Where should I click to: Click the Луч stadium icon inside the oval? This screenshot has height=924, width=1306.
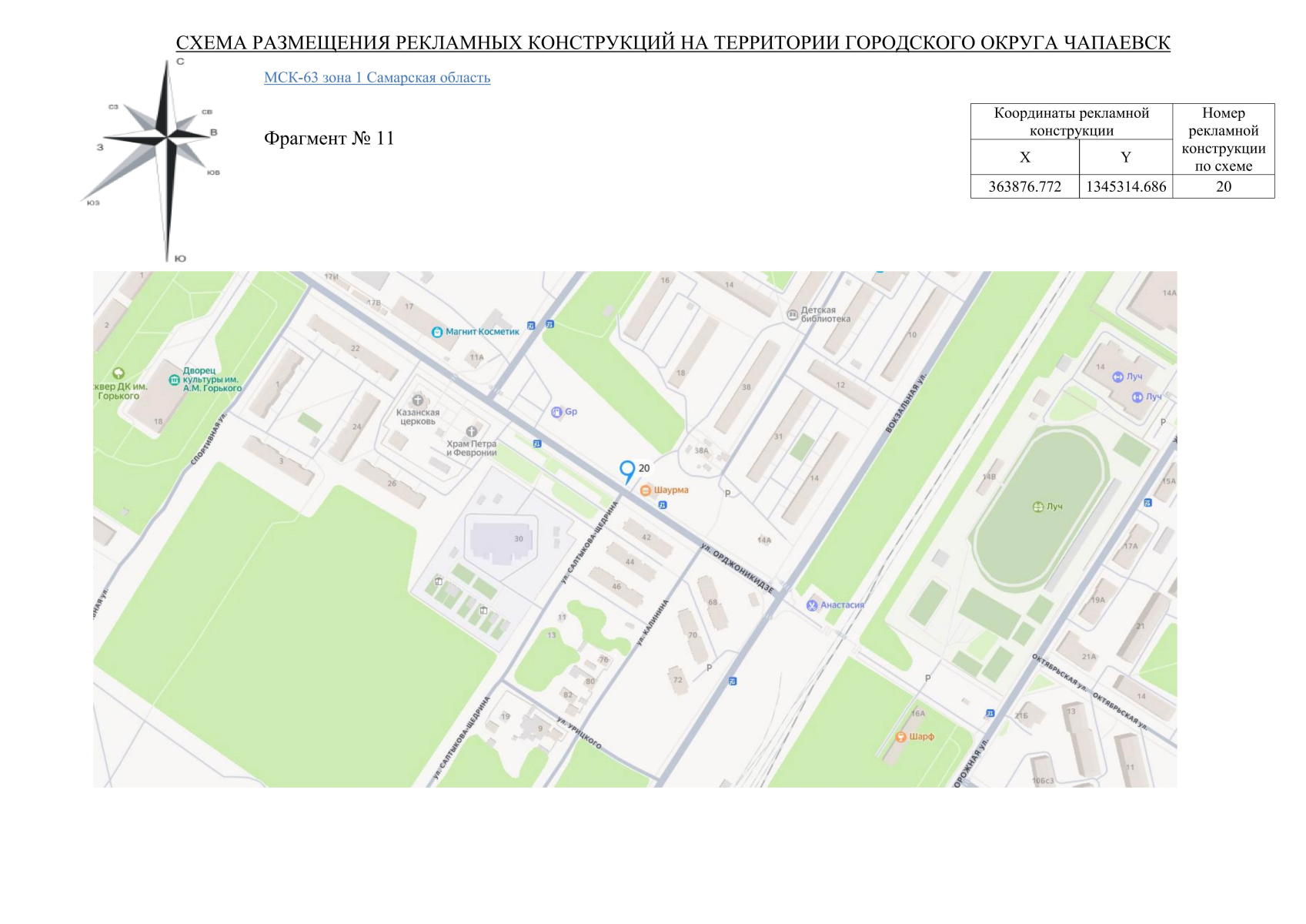click(1037, 507)
